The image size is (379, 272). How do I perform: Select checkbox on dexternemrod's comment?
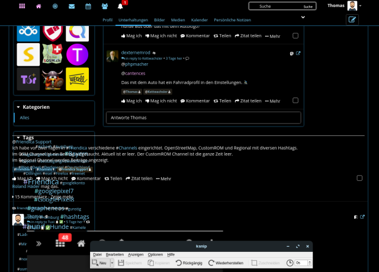click(x=296, y=101)
